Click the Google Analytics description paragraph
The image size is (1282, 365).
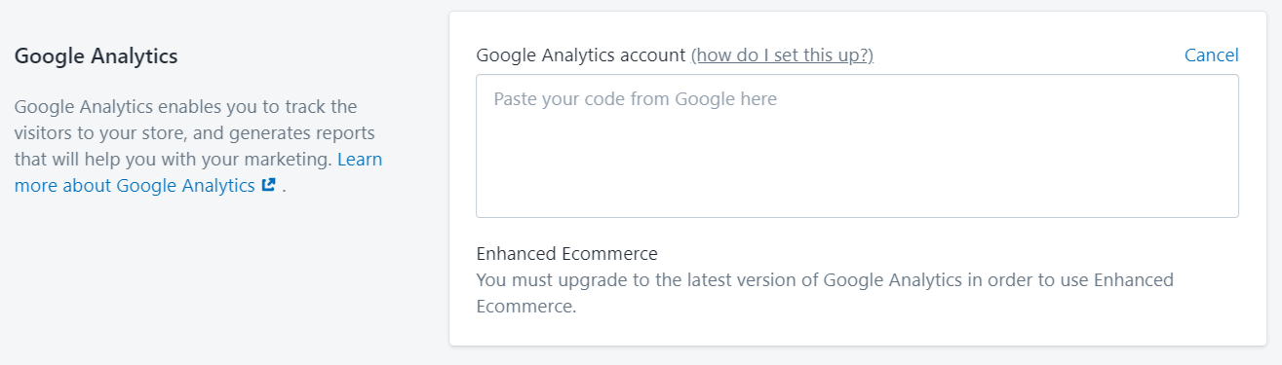click(199, 146)
